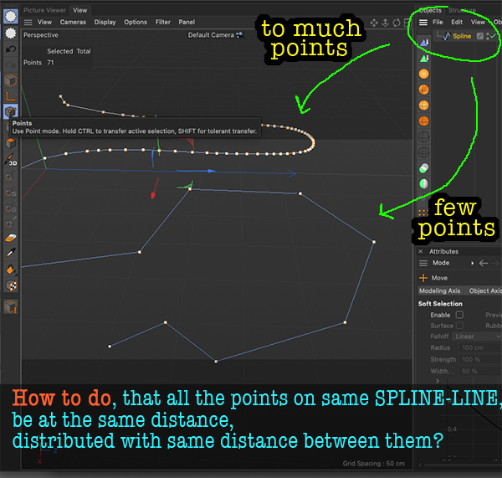Viewport: 502px width, 478px height.
Task: Click the Undo arrow in left toolbar
Action: click(x=11, y=49)
